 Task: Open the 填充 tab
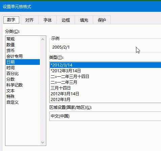click(x=84, y=20)
